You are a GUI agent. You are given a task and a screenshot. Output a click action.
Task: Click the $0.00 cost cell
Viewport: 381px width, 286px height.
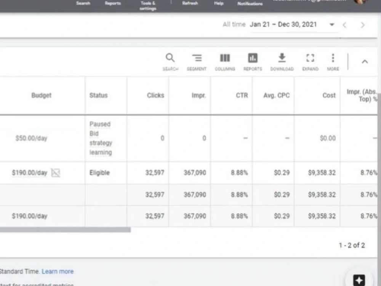[x=328, y=138]
